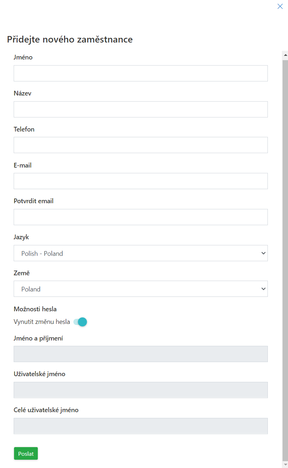Click the Možnosti hesla section label

point(35,309)
